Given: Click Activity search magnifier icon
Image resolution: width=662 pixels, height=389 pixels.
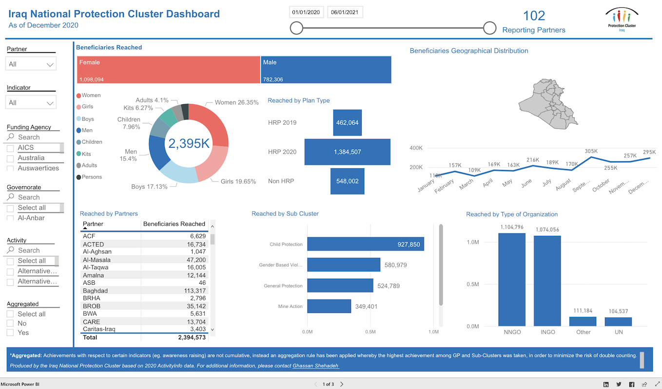Looking at the screenshot, I should [x=11, y=250].
